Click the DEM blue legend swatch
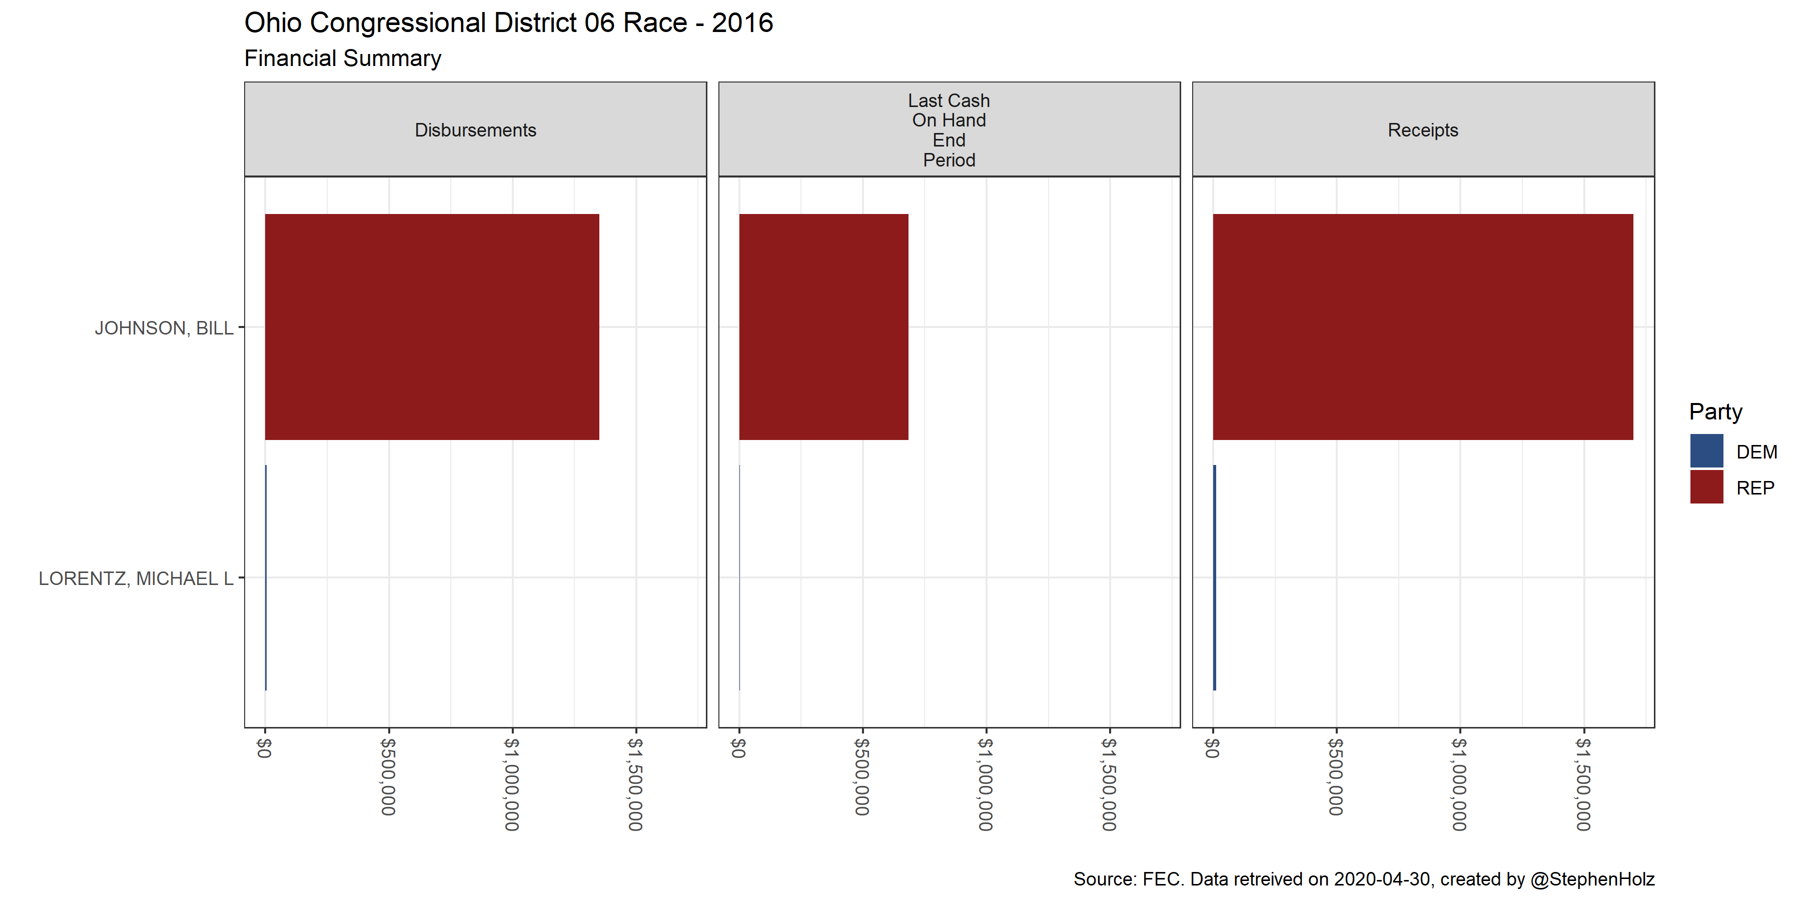This screenshot has width=1801, height=900. click(1706, 450)
